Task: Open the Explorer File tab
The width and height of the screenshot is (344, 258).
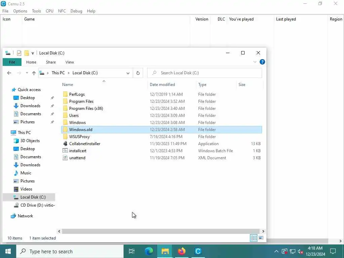Action: 12,62
